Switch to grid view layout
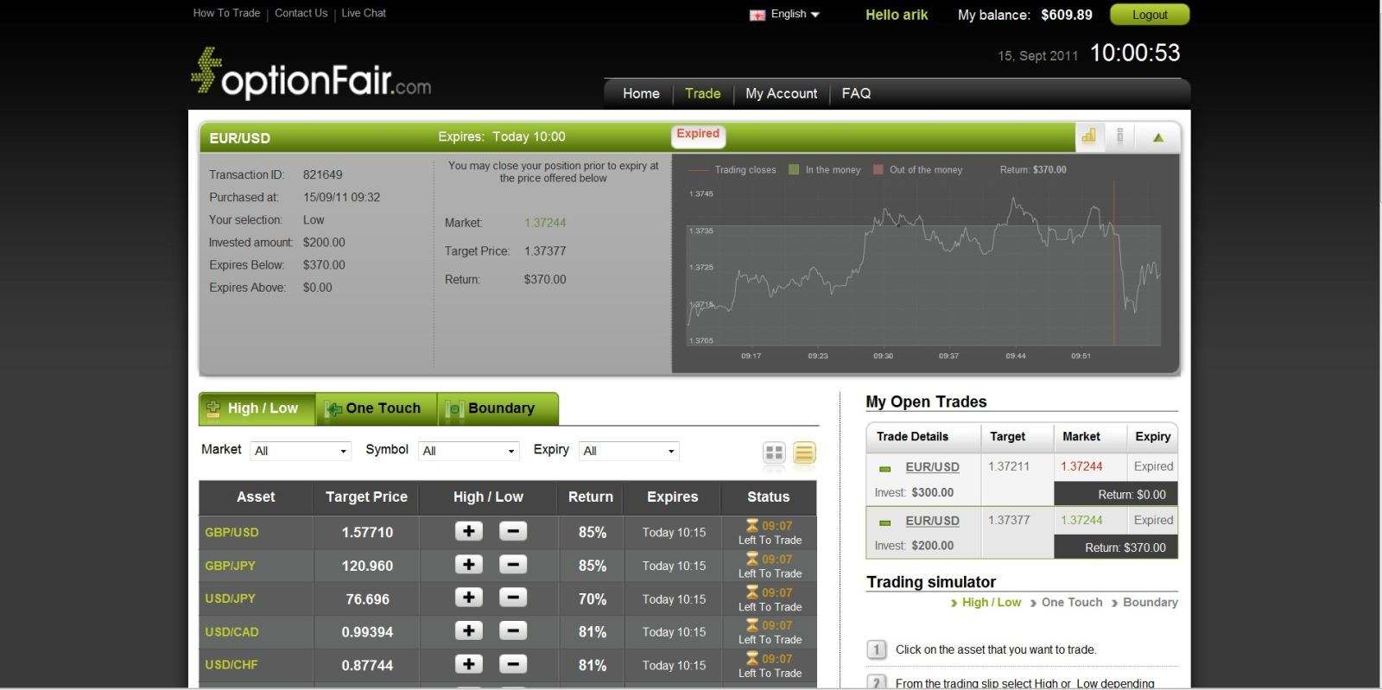Screen dimensions: 1382x690 (x=774, y=452)
